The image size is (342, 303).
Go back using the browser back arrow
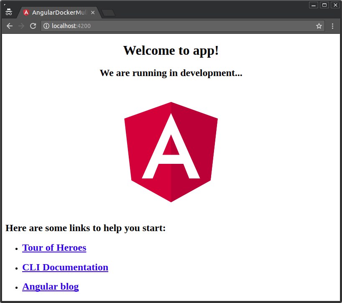pos(10,26)
